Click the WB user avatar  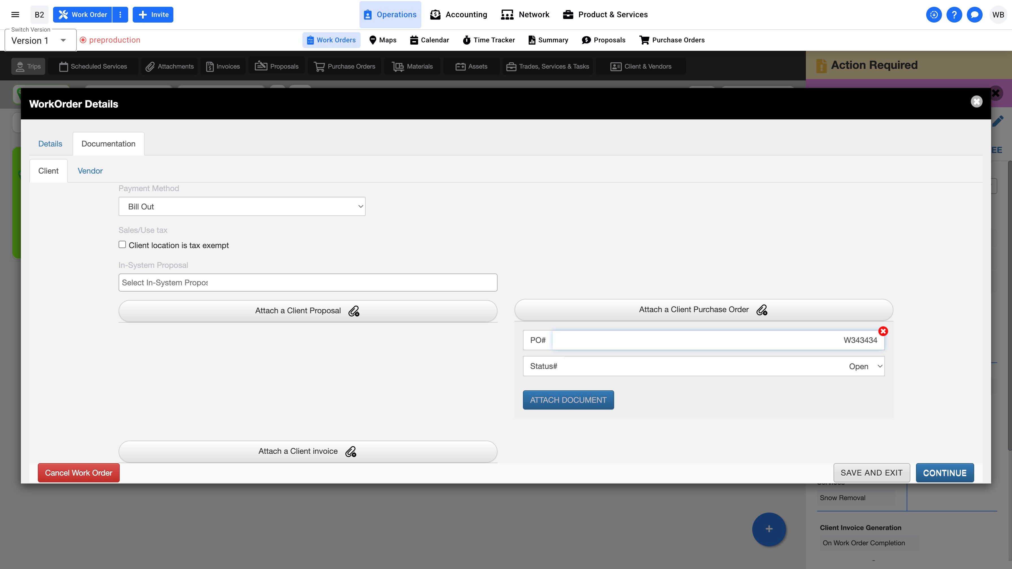pos(998,14)
